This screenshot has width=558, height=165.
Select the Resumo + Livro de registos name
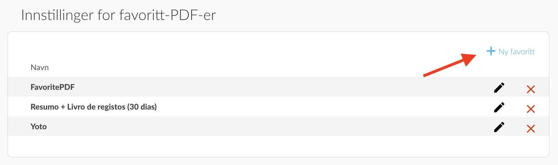click(93, 107)
